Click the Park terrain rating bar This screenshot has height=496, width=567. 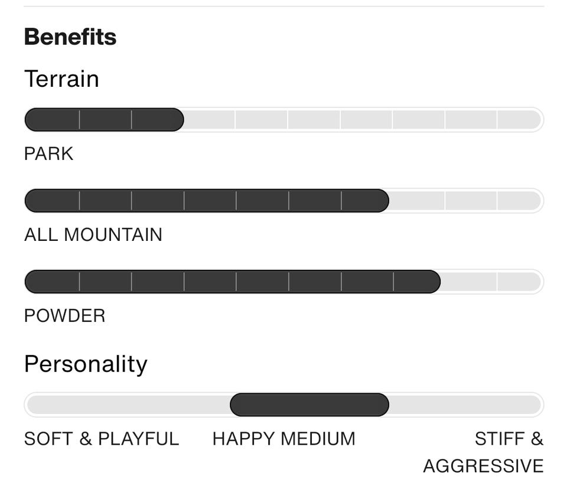click(x=284, y=120)
